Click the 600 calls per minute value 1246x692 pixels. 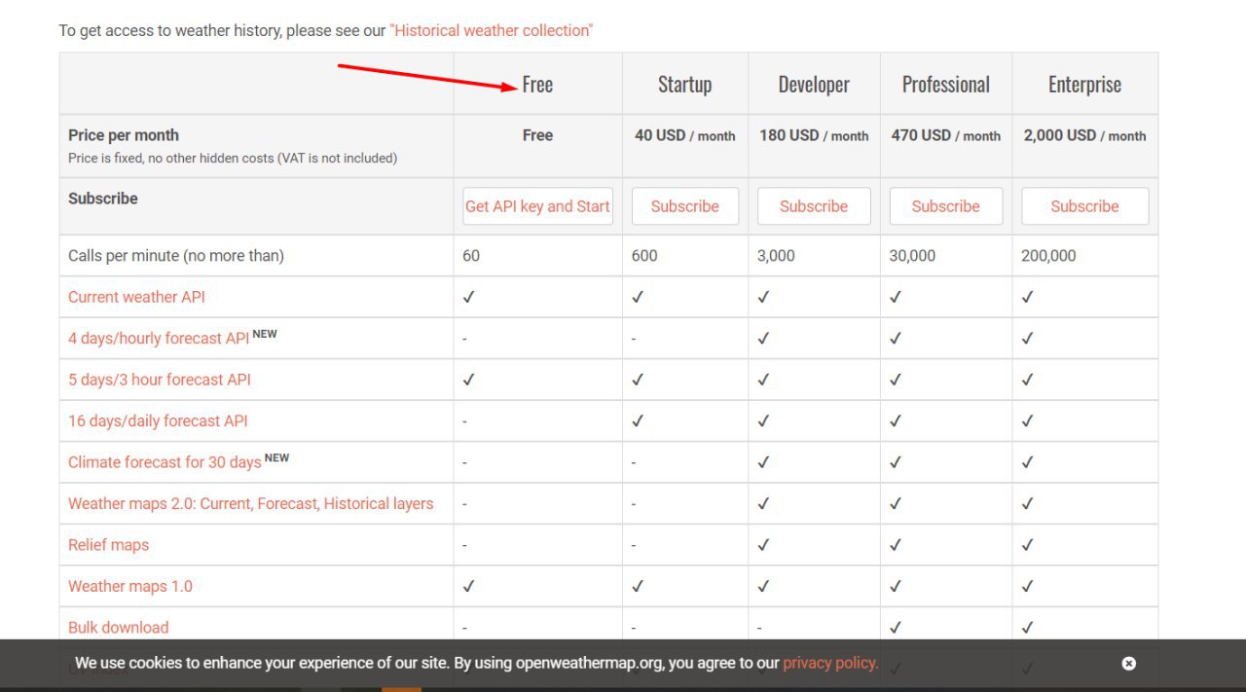click(x=644, y=256)
